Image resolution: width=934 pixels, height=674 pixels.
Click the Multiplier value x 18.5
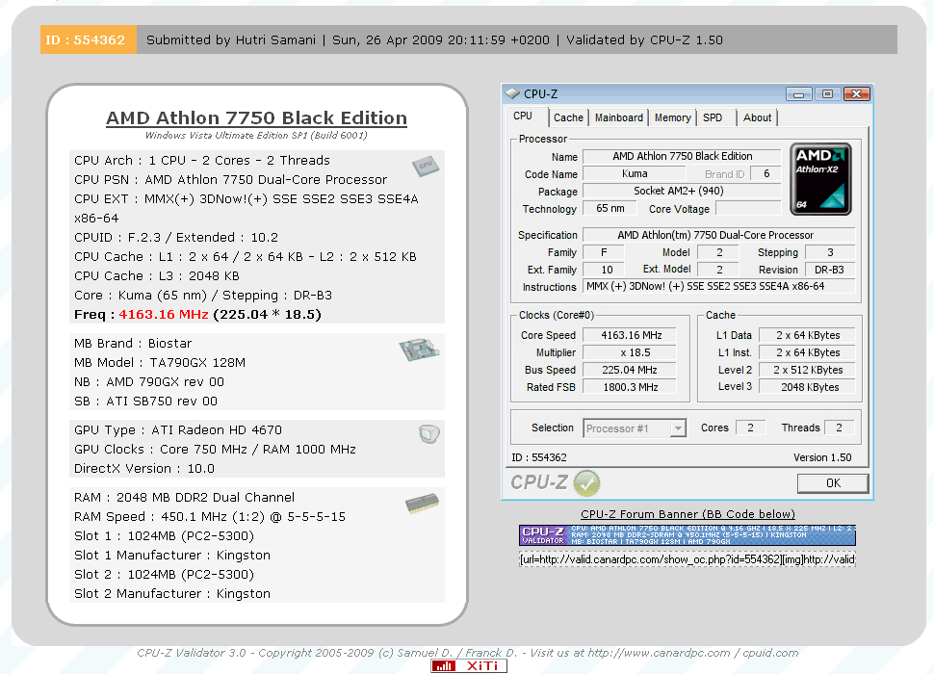pos(630,352)
